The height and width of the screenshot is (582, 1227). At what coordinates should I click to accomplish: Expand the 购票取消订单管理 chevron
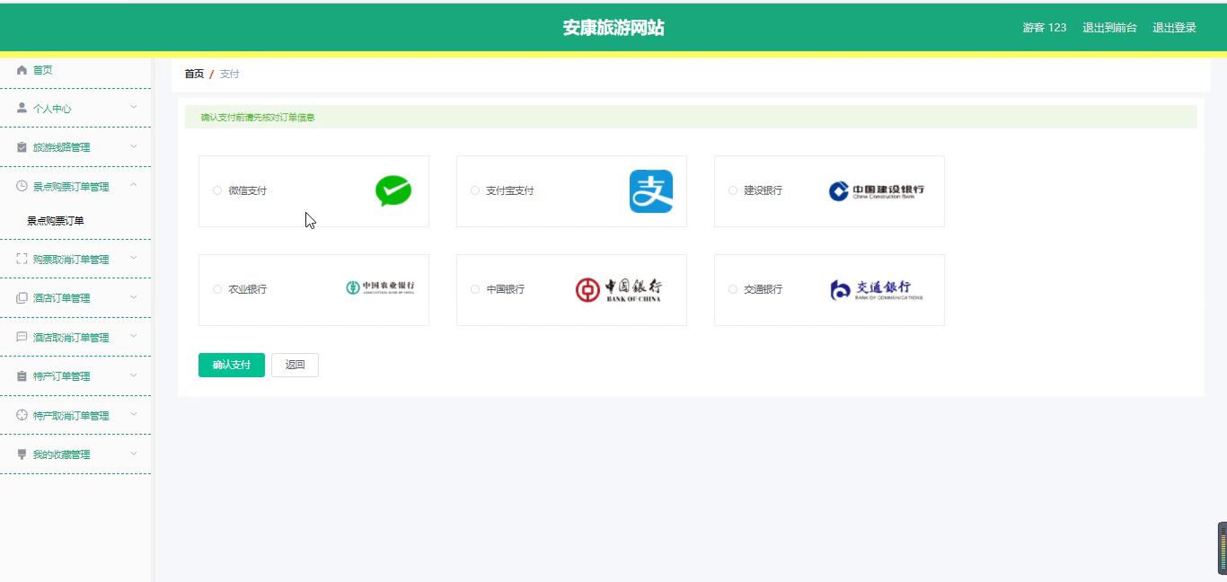[134, 258]
